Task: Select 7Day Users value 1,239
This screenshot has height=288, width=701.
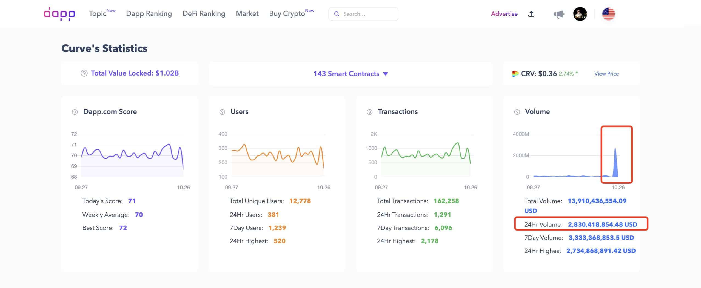Action: pyautogui.click(x=277, y=228)
